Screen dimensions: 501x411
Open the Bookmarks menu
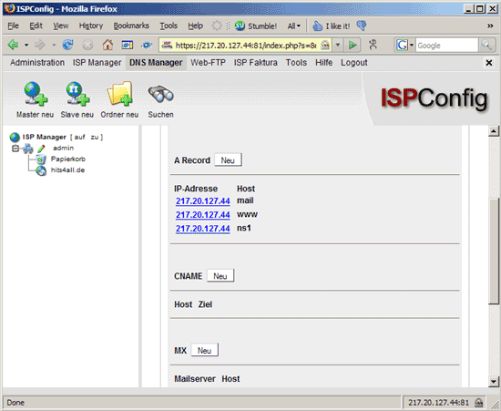click(131, 26)
